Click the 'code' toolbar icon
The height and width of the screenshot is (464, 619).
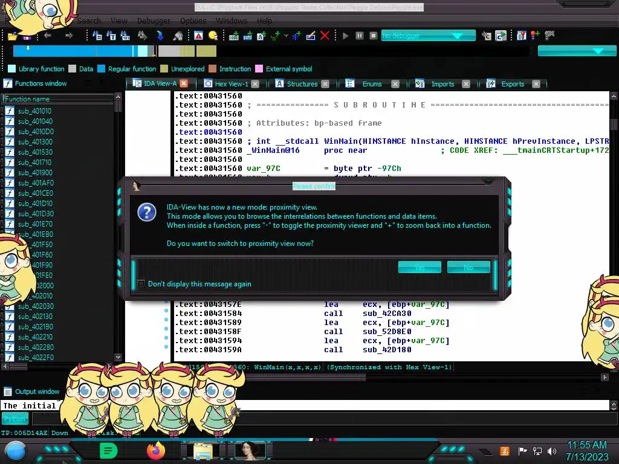(x=234, y=36)
